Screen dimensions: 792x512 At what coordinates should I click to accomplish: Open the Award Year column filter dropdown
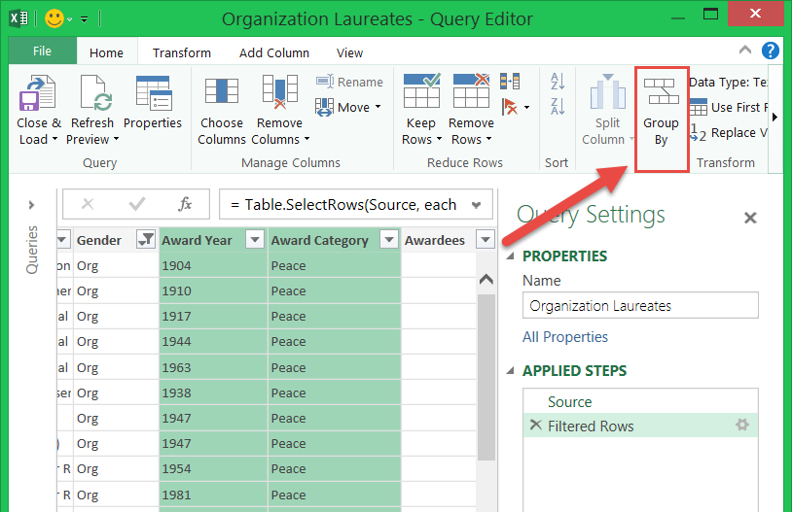pyautogui.click(x=255, y=240)
